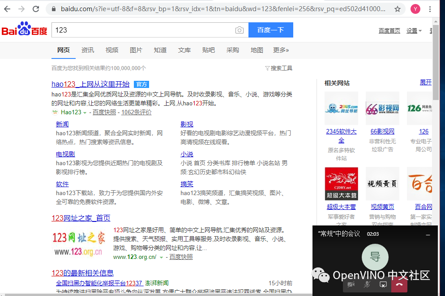445x296 pixels.
Task: Open the 超级大本营 text link
Action: click(342, 207)
